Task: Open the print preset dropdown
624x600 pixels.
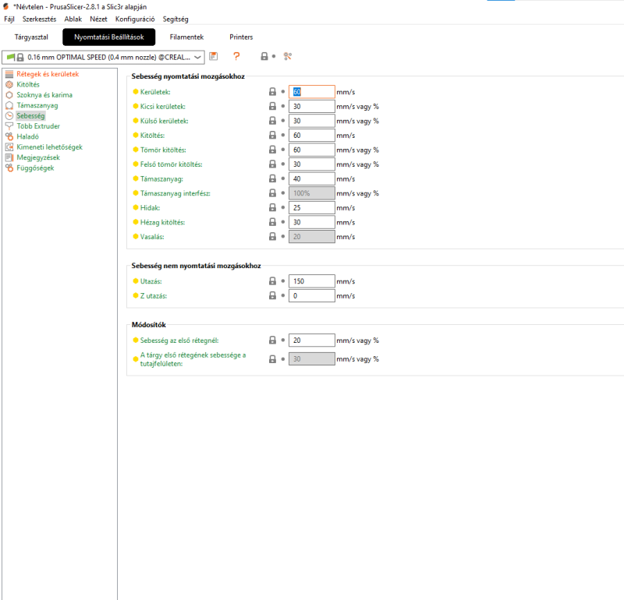Action: coord(104,57)
